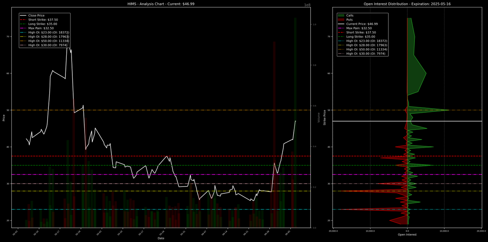This screenshot has height=242, width=488.
Task: Click the title 'Open Interest Distribution - Expiration: 2025-05-16'
Action: pos(407,4)
